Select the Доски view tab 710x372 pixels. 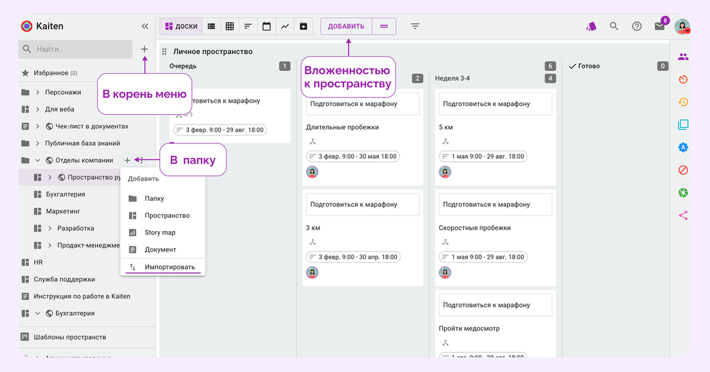[180, 26]
